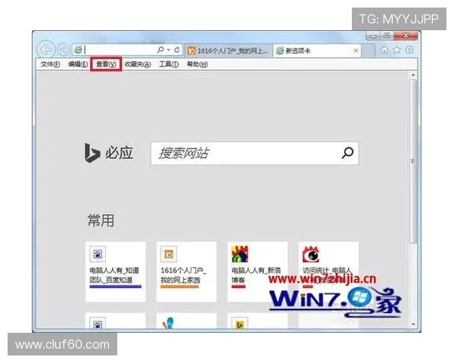Click the Internet Explorer page icon in address bar
The width and height of the screenshot is (454, 363).
click(78, 50)
